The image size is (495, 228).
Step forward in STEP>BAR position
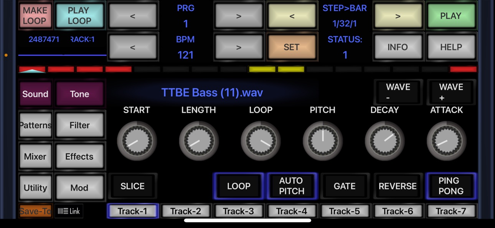[x=398, y=16]
